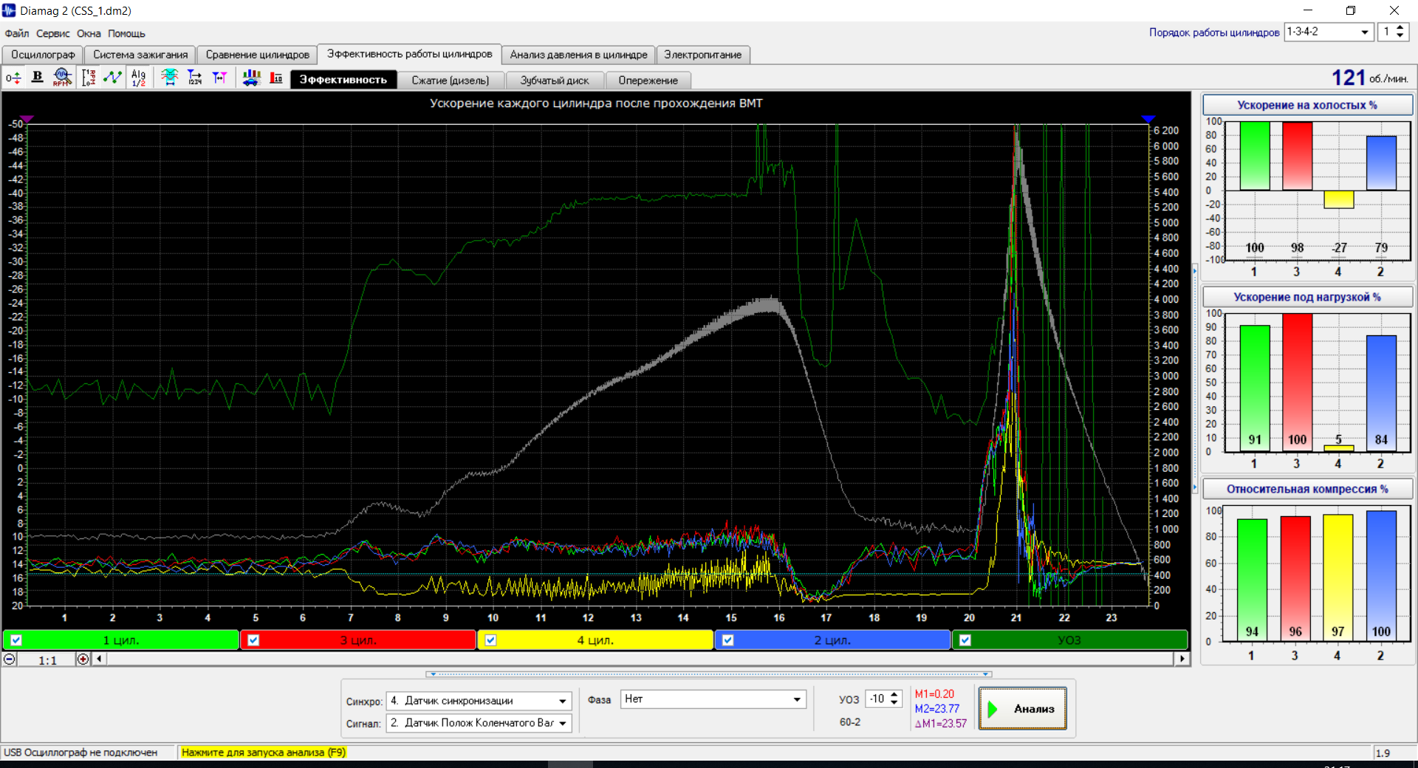Image resolution: width=1418 pixels, height=768 pixels.
Task: Click the green play arrow on Анализ
Action: [993, 709]
